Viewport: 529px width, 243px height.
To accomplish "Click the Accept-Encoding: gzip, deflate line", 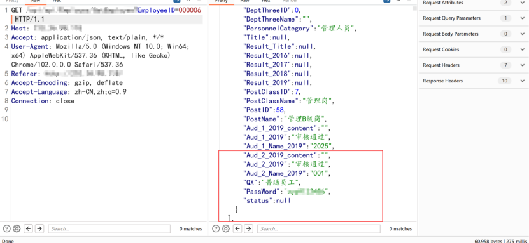I will pyautogui.click(x=67, y=82).
